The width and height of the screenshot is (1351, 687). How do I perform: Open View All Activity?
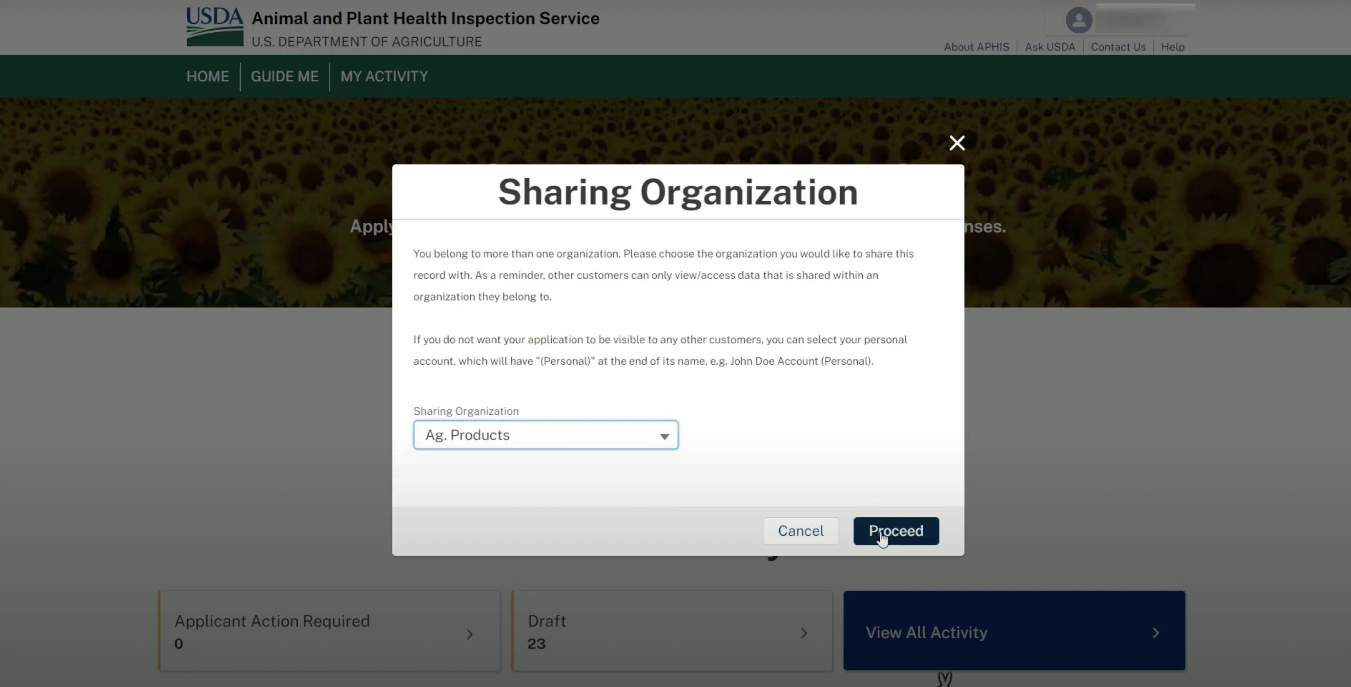(x=1014, y=631)
